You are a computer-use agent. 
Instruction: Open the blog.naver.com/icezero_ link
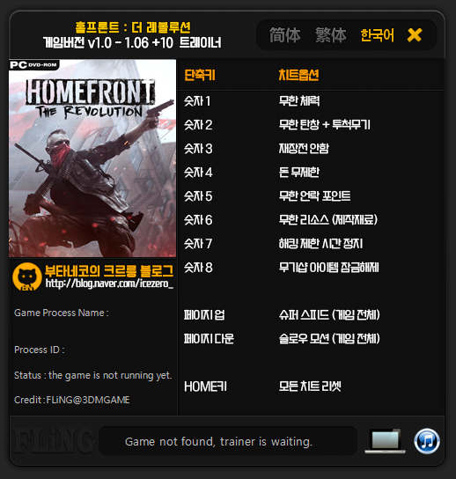(x=109, y=284)
